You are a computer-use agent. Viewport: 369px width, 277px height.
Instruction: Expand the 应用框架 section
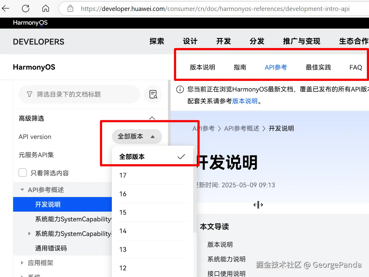point(22,263)
